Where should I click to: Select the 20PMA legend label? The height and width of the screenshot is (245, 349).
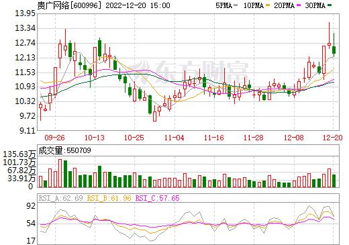click(x=284, y=5)
